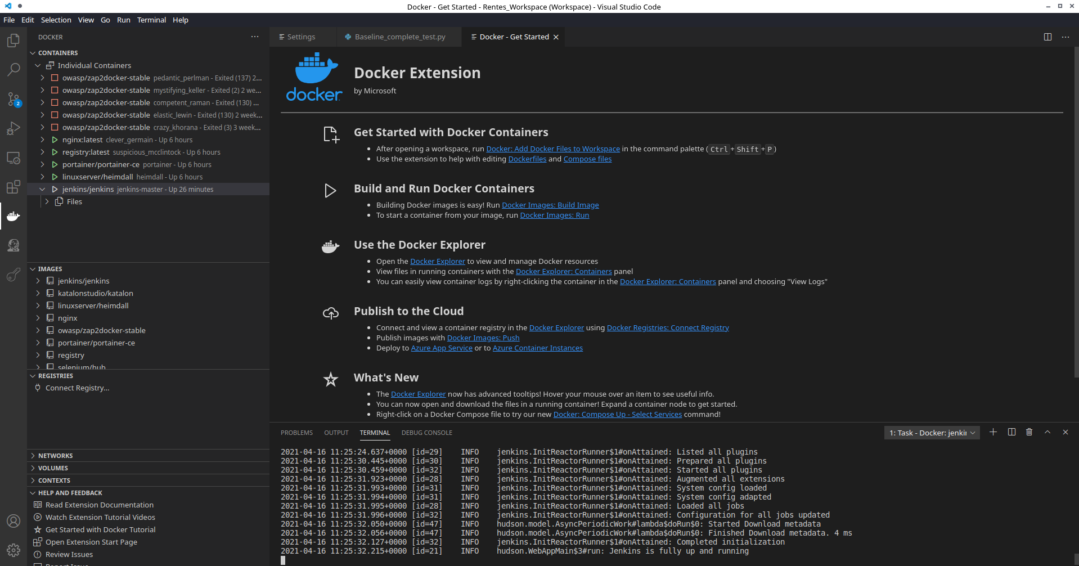
Task: Open the Help menu
Action: 181,20
